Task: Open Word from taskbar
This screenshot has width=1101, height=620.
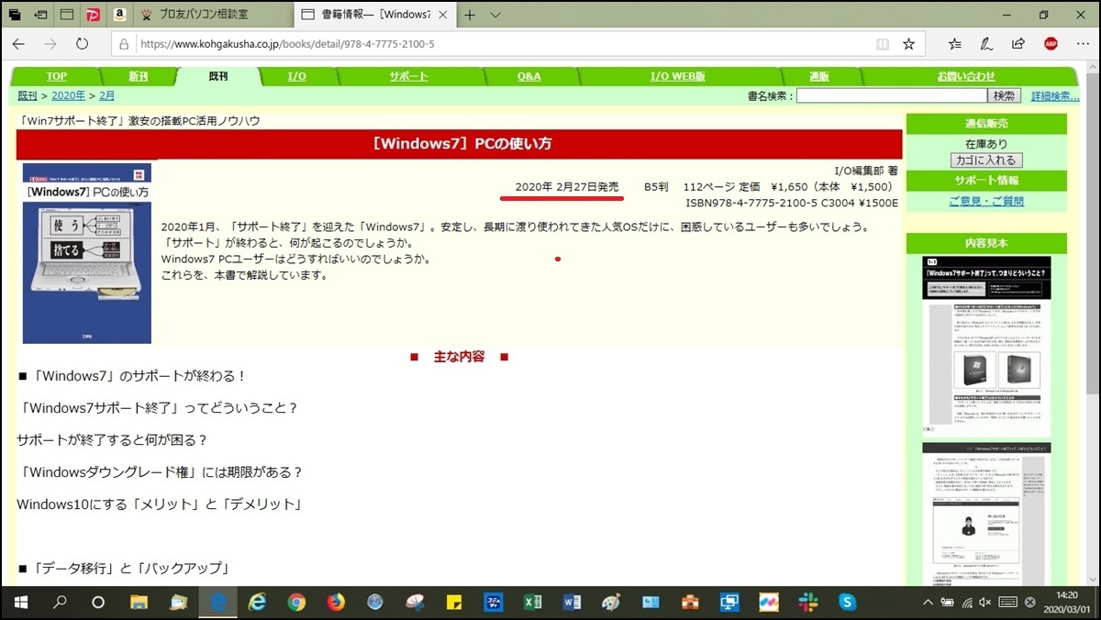Action: coord(571,603)
